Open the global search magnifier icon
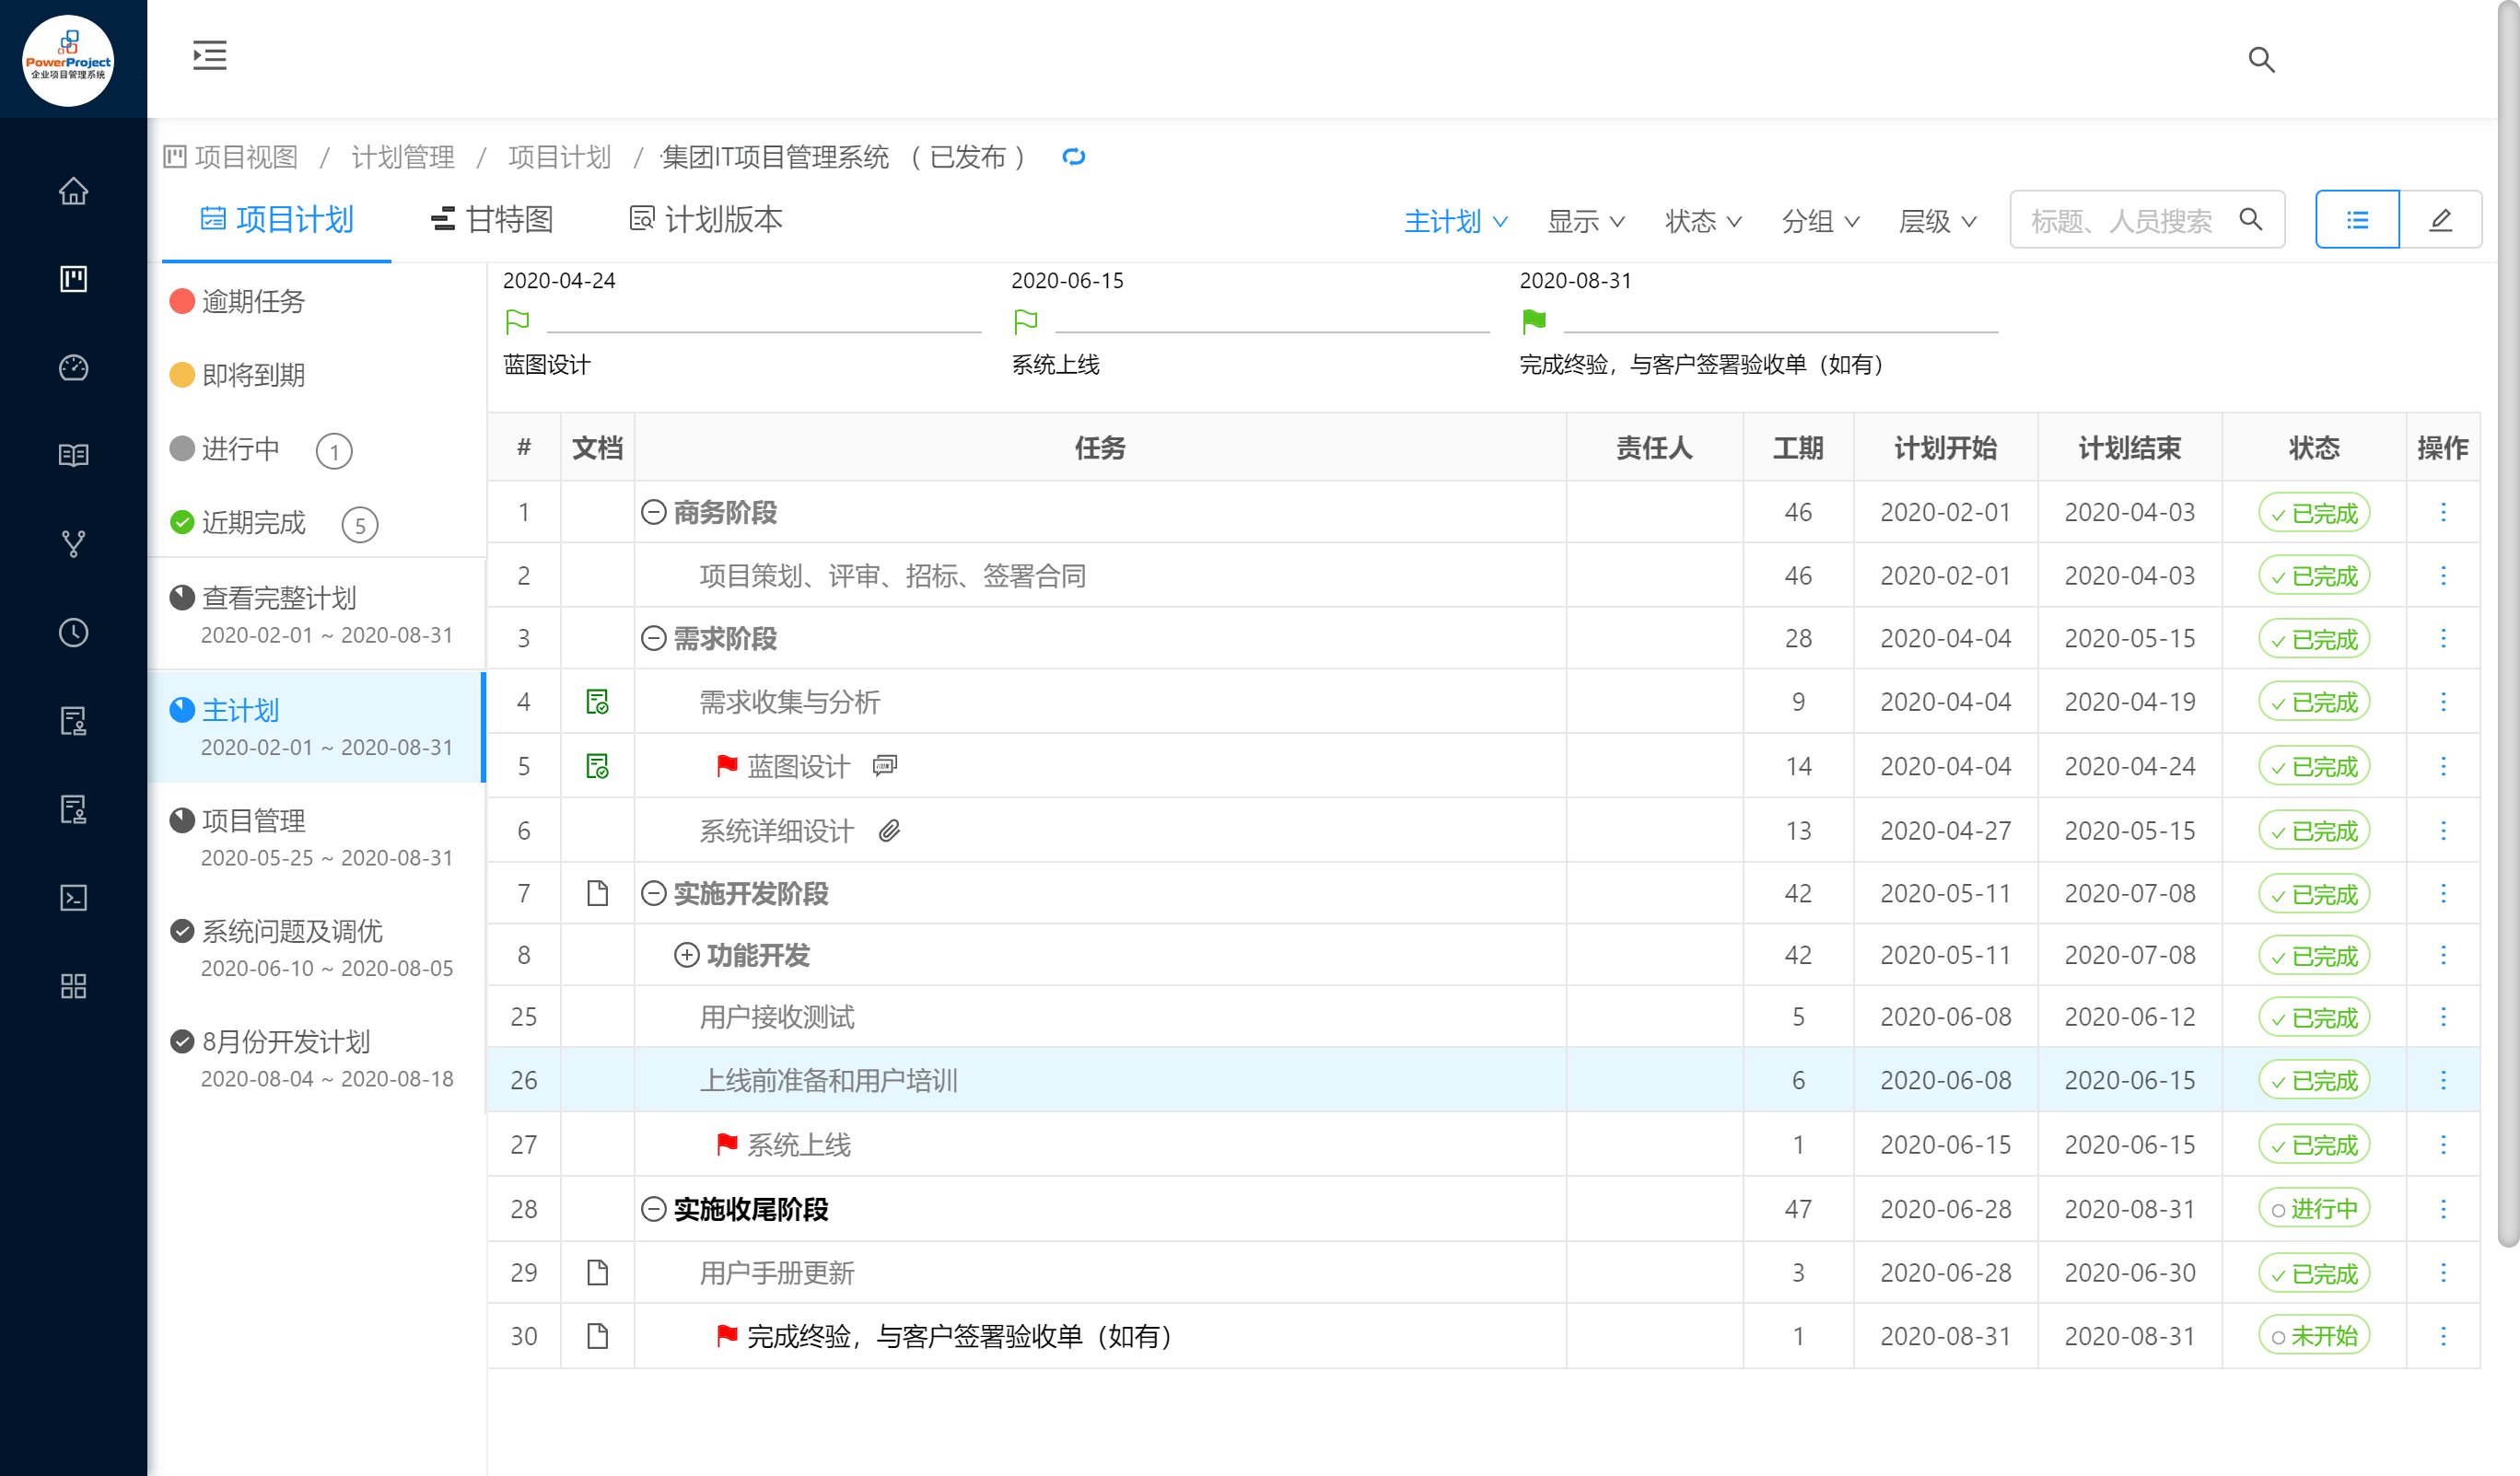 tap(2261, 60)
